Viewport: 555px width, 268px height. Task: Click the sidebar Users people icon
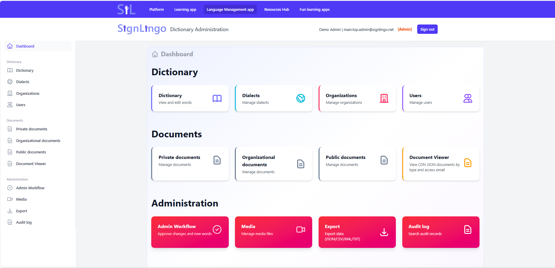(x=10, y=105)
